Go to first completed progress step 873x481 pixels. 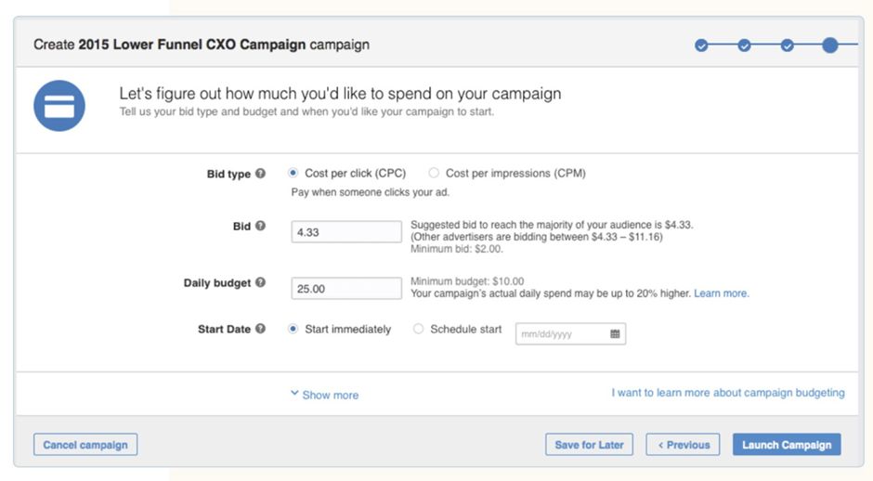pyautogui.click(x=701, y=45)
